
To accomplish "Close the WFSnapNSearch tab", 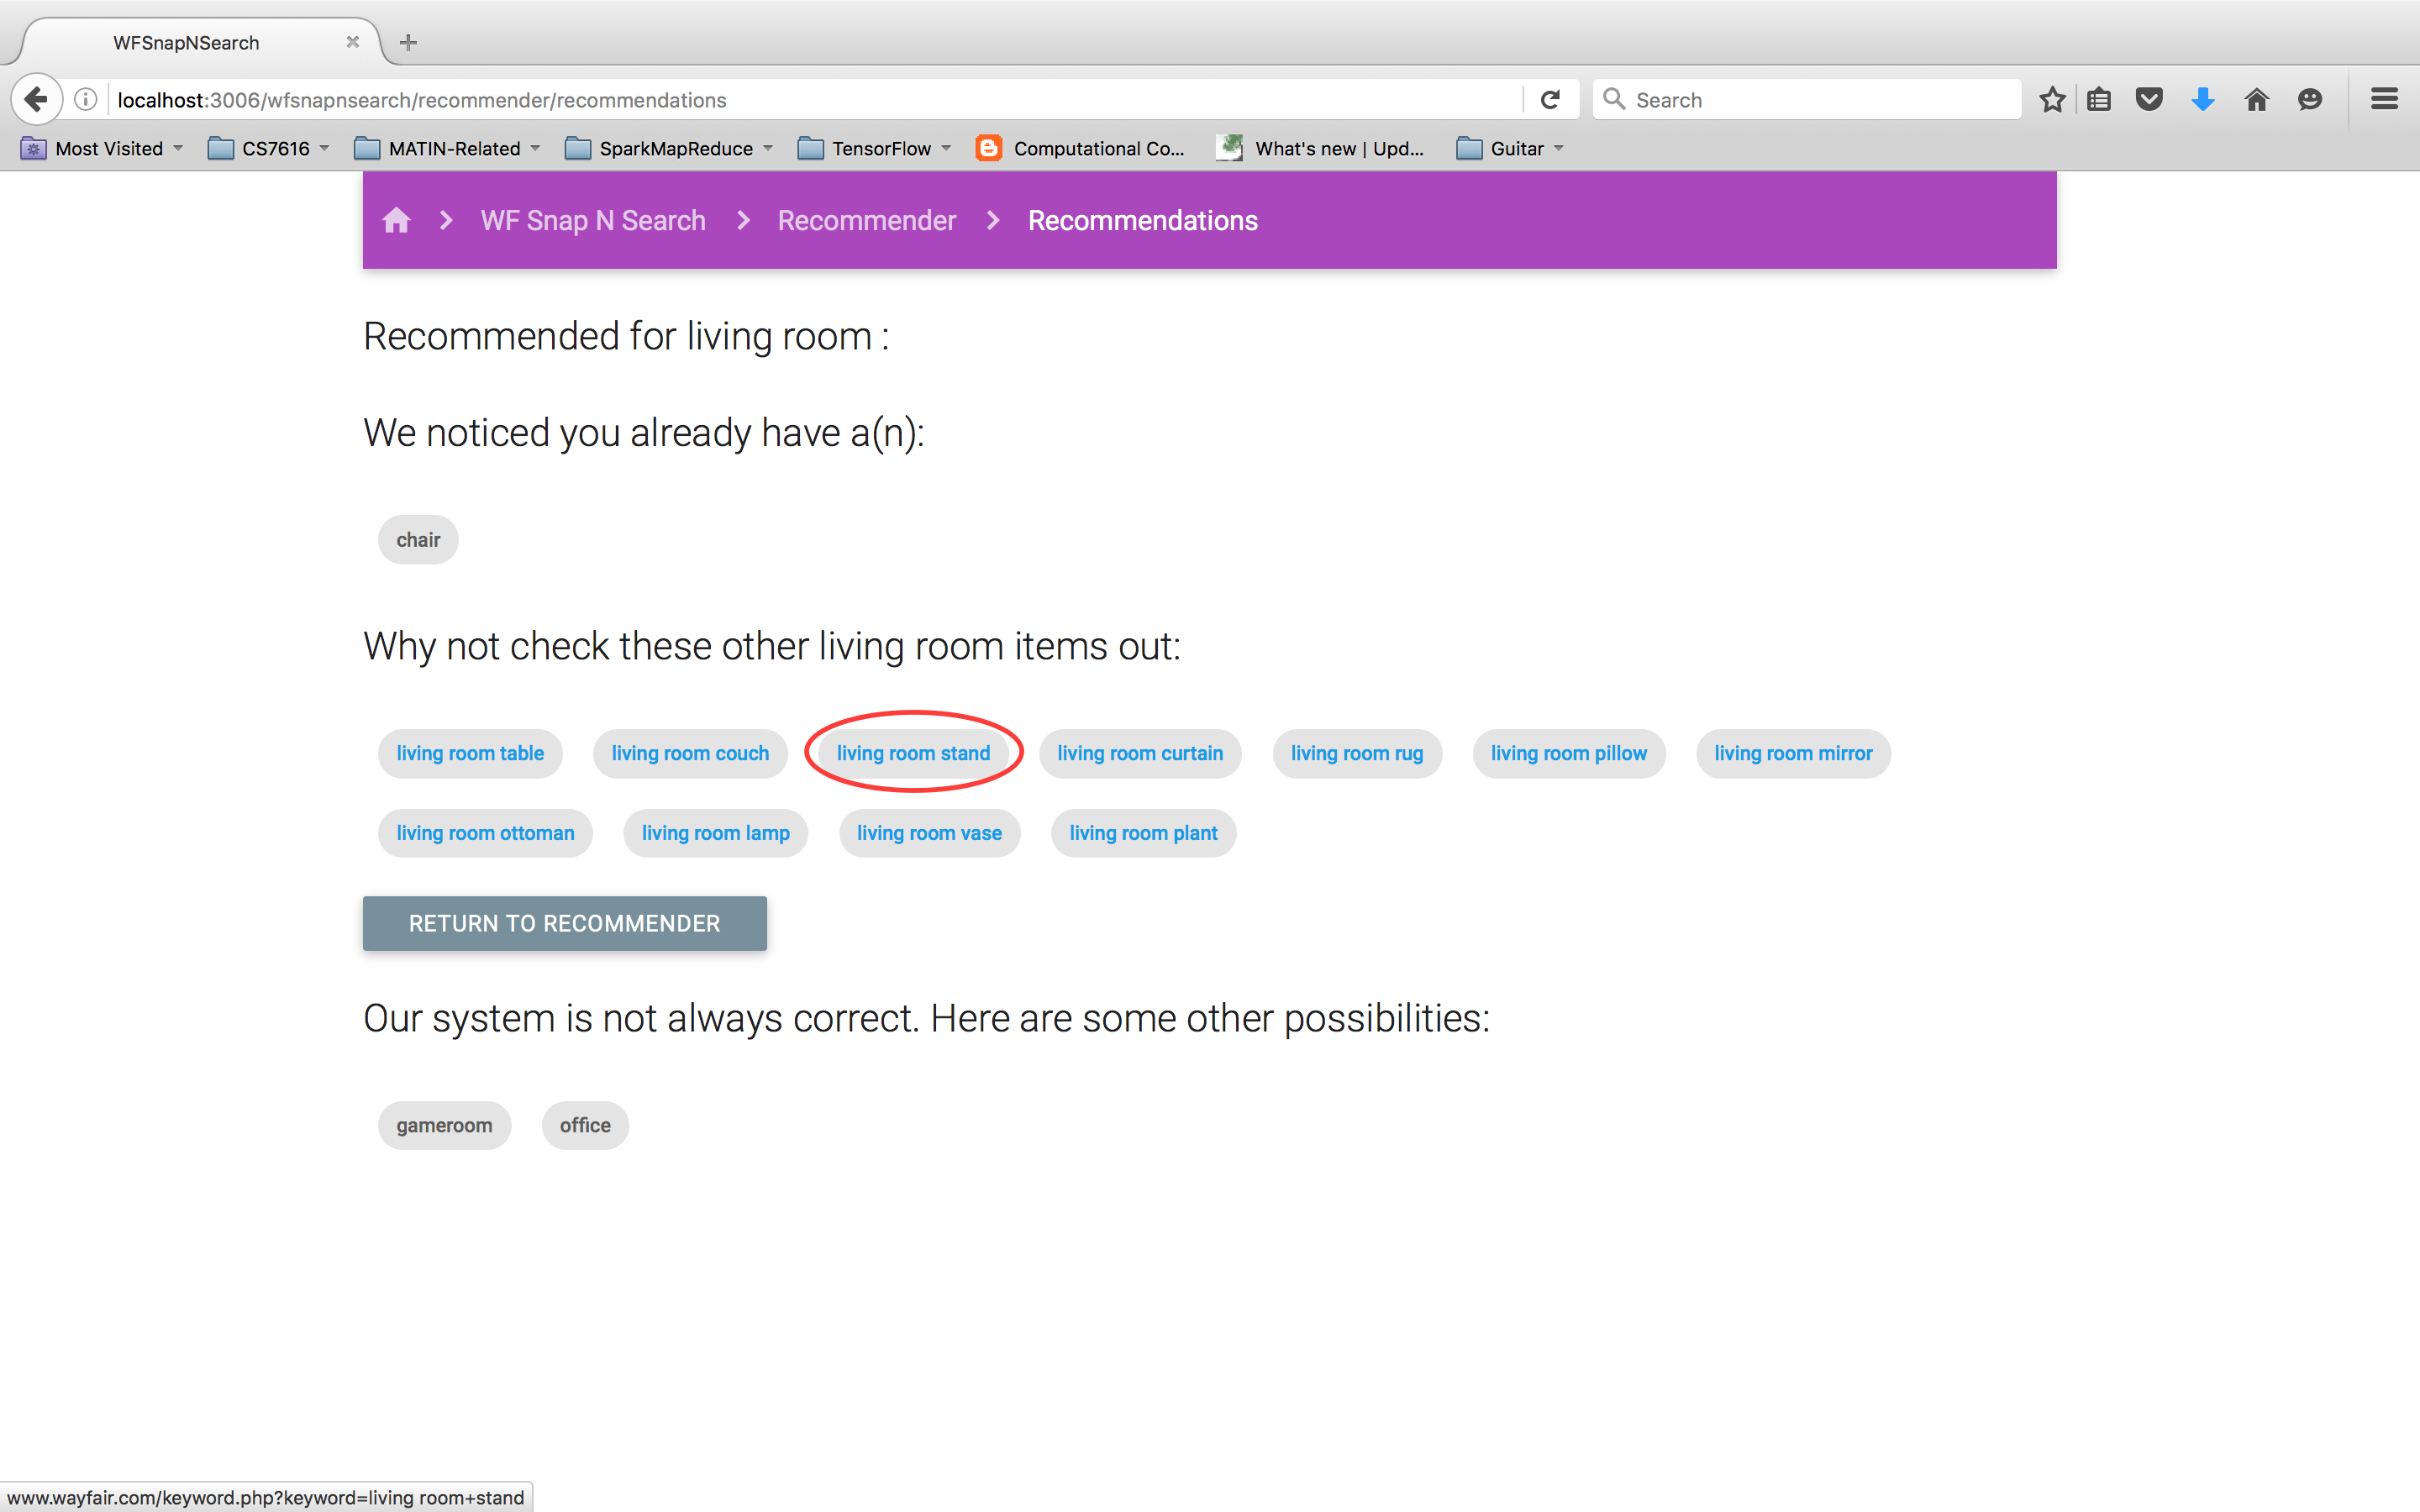I will [x=352, y=42].
